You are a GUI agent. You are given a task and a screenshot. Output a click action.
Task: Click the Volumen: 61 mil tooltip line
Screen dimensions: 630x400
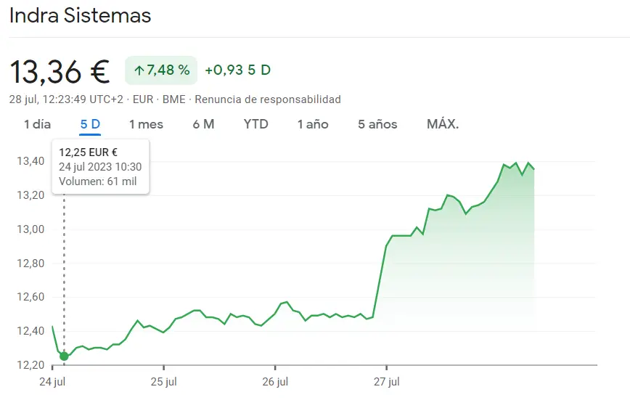click(98, 181)
